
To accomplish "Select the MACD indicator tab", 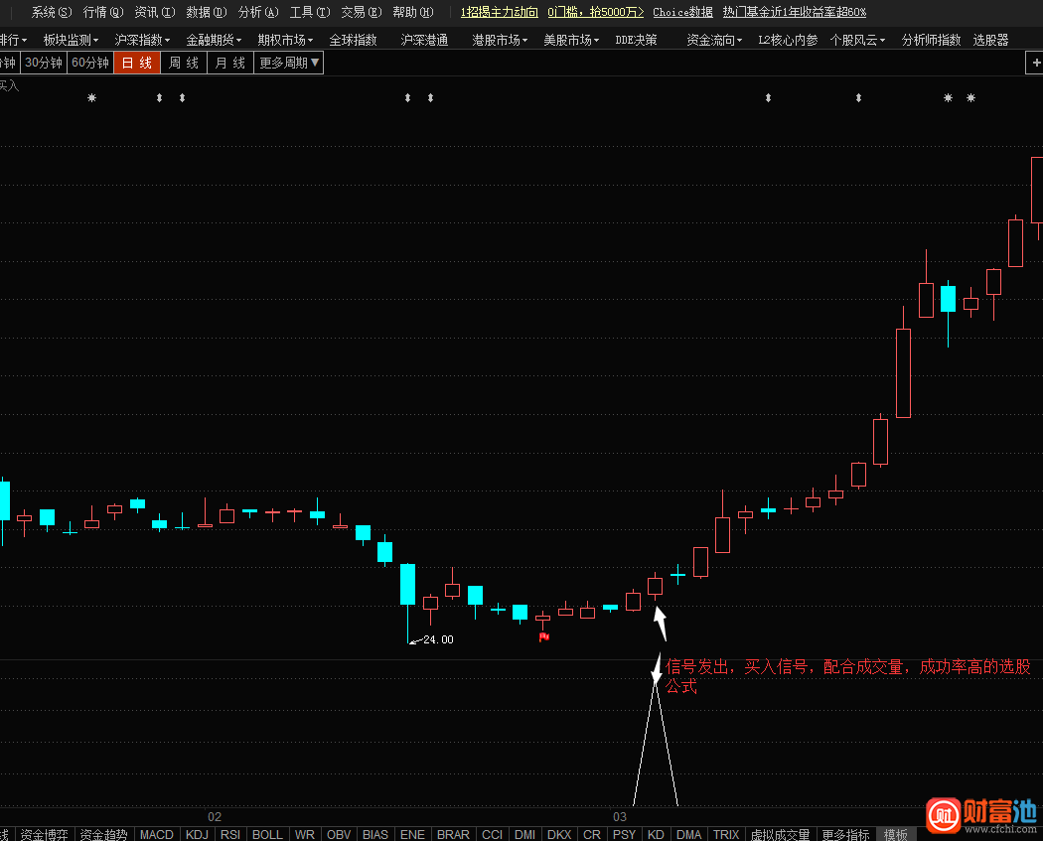I will (x=156, y=834).
